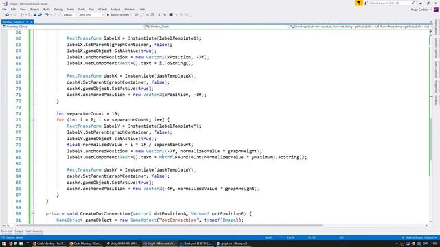Viewport: 440px width, 247px height.
Task: Collapse the CreateDotConnection method at line 90
Action: pyautogui.click(x=33, y=213)
